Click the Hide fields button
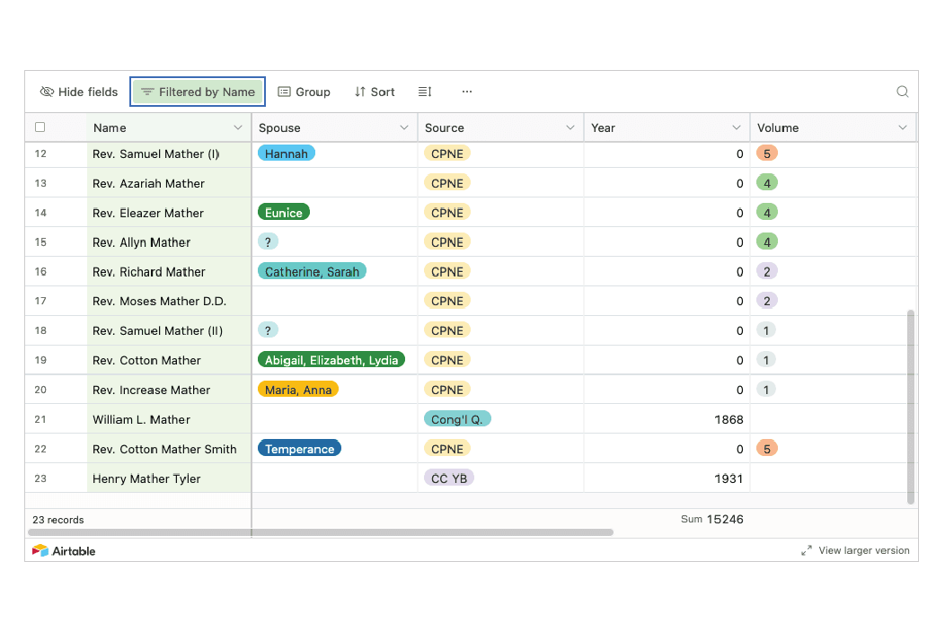 [x=79, y=92]
